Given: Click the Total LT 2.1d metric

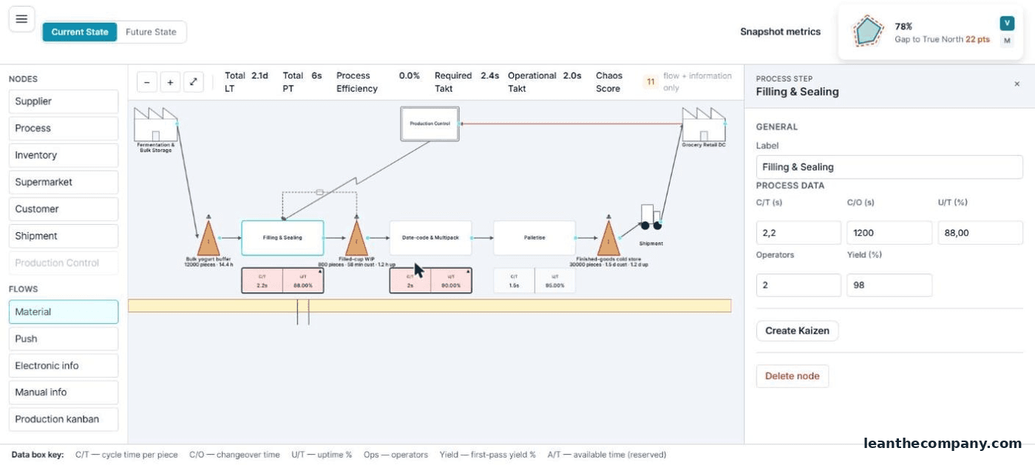Looking at the screenshot, I should 247,82.
